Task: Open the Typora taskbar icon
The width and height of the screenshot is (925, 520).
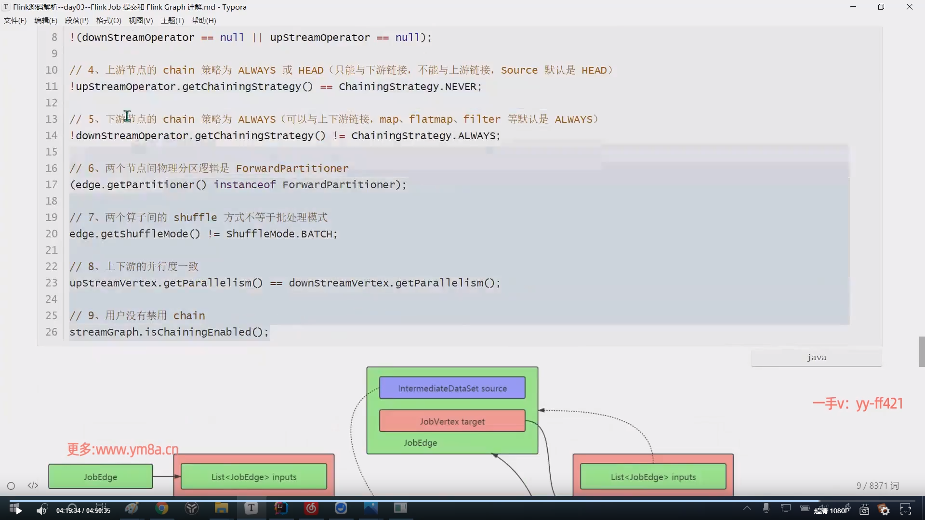Action: tap(251, 508)
